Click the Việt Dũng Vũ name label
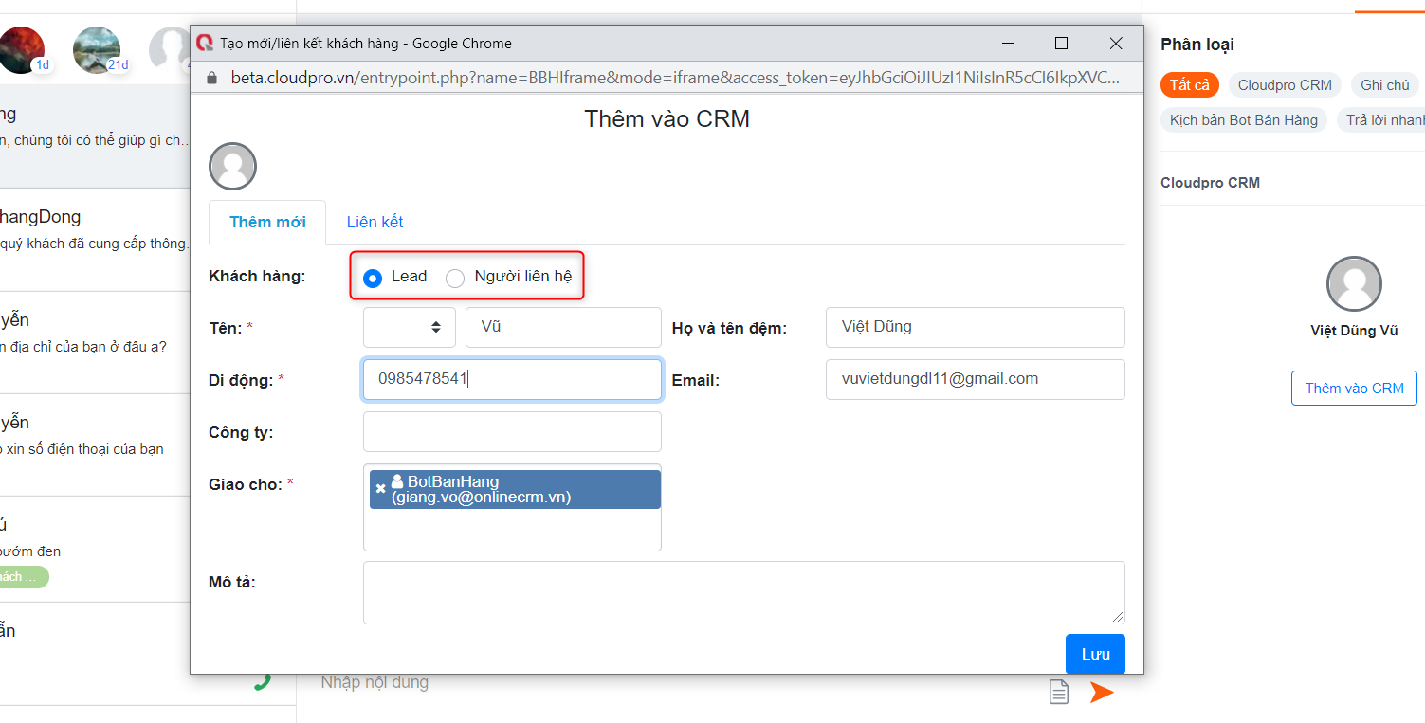Image resolution: width=1425 pixels, height=723 pixels. pyautogui.click(x=1354, y=331)
